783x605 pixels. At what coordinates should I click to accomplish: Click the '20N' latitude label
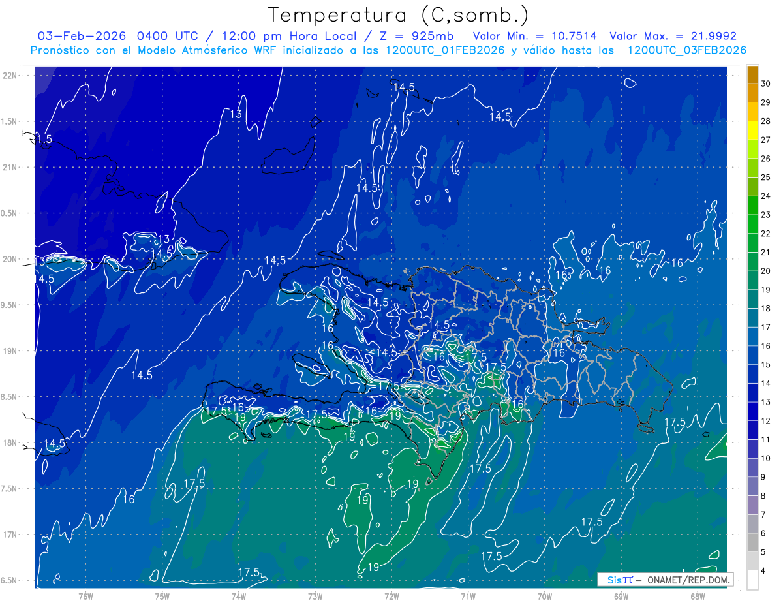(9, 259)
